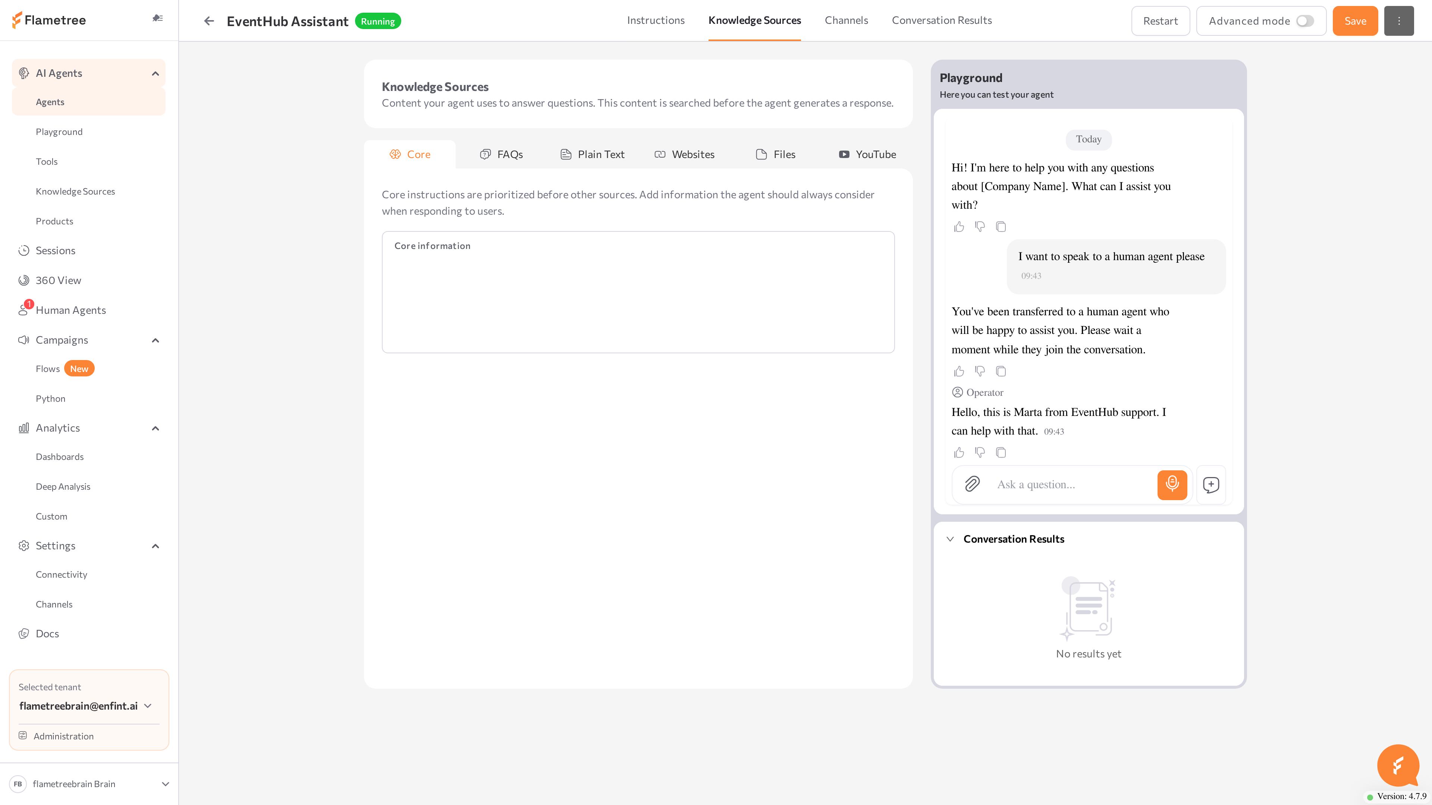Screen dimensions: 1432x805
Task: Click the attach file paperclip icon
Action: pos(972,484)
